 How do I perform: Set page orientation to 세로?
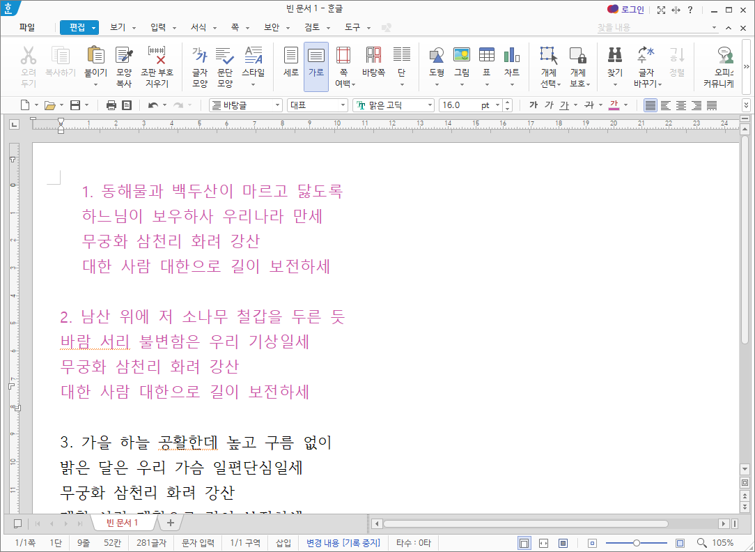(x=291, y=61)
